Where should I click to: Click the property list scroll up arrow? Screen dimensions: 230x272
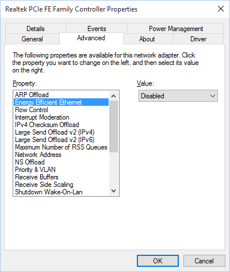pyautogui.click(x=114, y=96)
